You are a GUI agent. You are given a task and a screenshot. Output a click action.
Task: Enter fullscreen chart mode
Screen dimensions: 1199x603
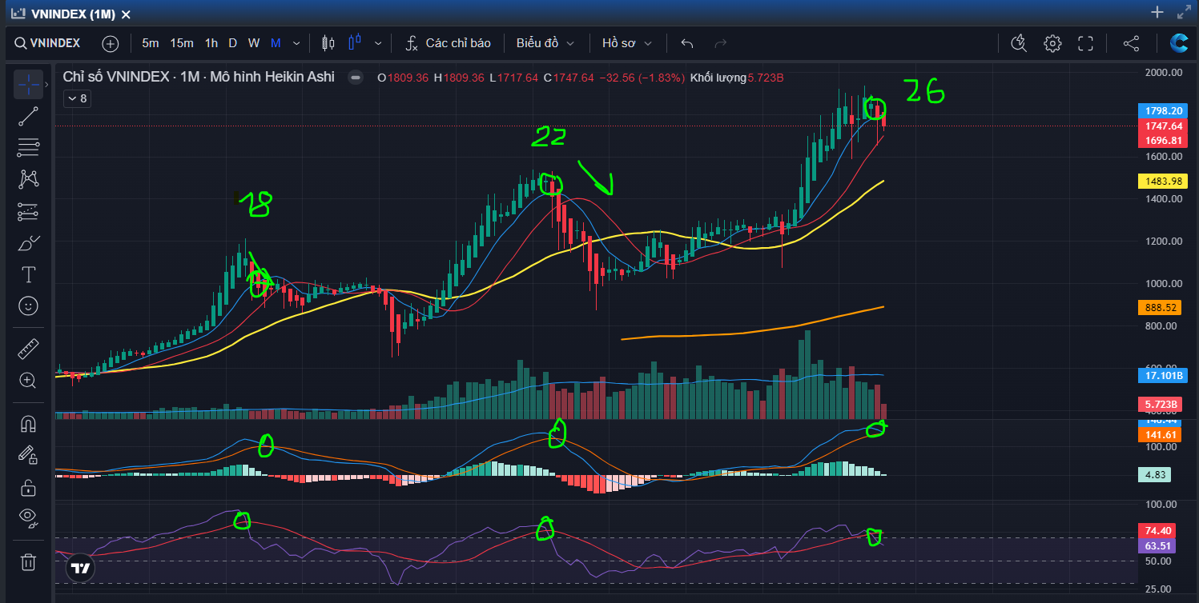(x=1085, y=43)
